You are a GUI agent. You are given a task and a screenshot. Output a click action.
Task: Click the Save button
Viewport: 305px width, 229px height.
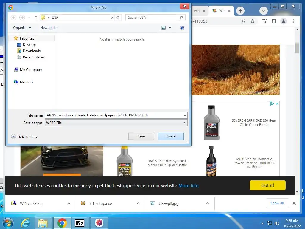(141, 136)
